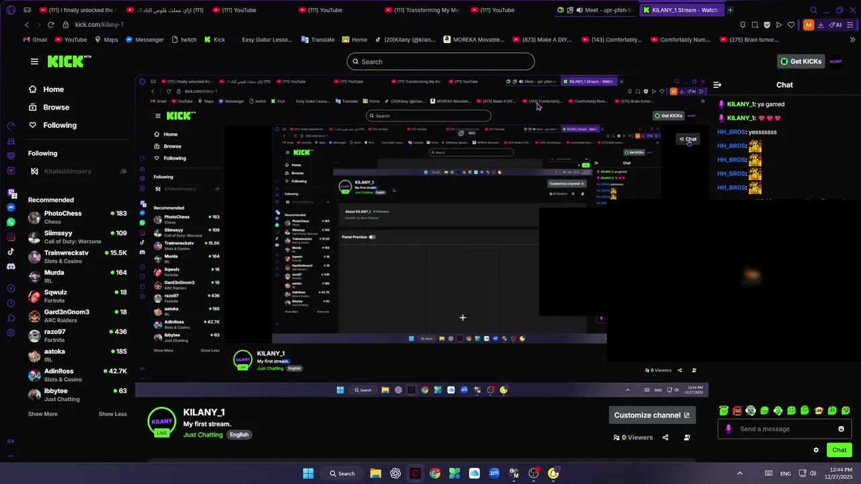Send the angry red emote

[737, 411]
